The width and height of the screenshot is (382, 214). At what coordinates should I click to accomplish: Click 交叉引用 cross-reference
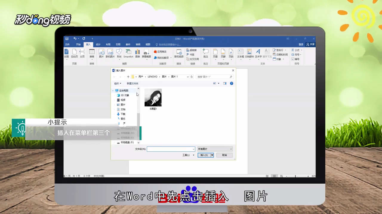[192, 59]
